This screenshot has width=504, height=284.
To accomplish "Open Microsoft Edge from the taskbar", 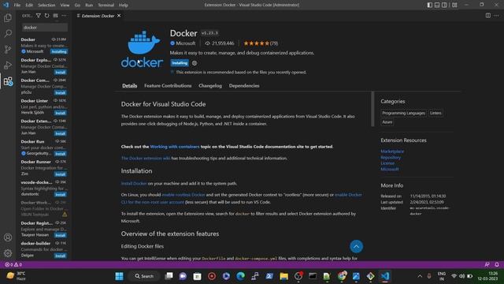I will 240,276.
